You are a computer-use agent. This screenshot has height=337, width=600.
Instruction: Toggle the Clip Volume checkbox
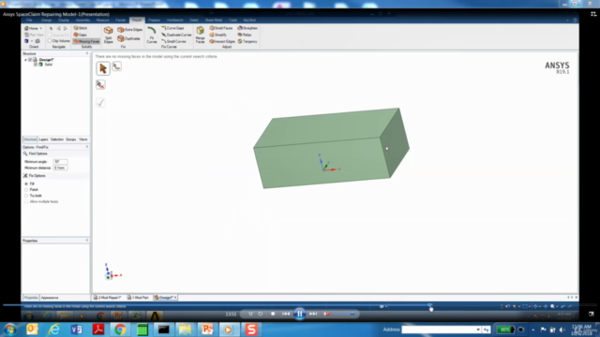pyautogui.click(x=50, y=41)
